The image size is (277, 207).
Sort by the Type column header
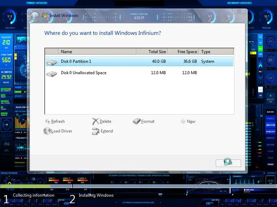tap(216, 51)
